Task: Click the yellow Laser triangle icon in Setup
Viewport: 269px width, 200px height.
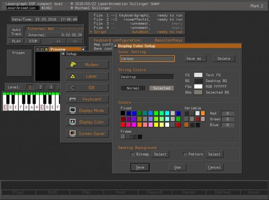Action: (73, 76)
